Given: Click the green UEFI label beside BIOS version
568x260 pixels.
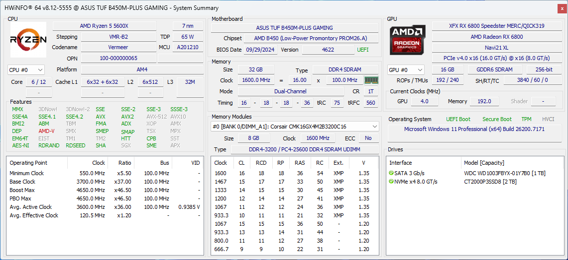Looking at the screenshot, I should 363,50.
